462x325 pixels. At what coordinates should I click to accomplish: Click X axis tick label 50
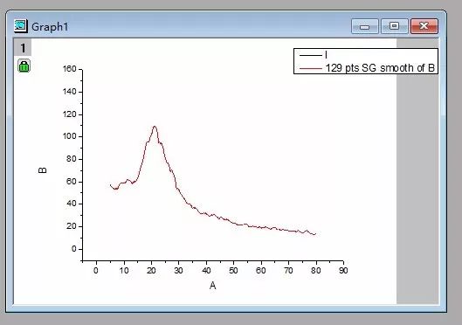click(233, 270)
